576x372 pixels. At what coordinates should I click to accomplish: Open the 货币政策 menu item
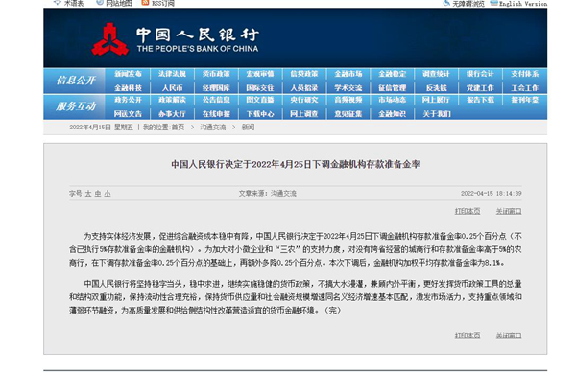pyautogui.click(x=216, y=74)
